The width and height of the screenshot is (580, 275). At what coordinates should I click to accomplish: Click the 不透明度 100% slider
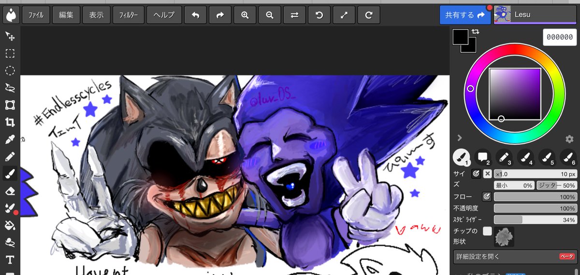point(535,208)
